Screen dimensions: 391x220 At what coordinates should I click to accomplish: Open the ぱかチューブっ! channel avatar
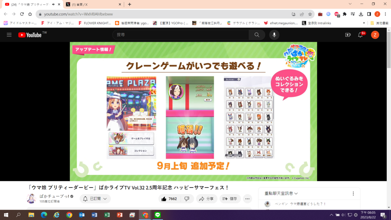tap(31, 199)
